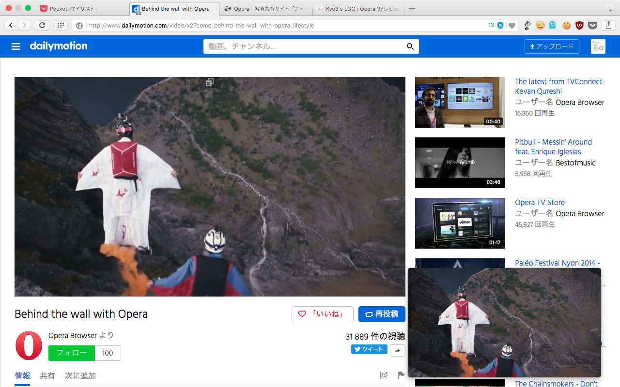Click the URL in the address bar
The width and height of the screenshot is (620, 387).
(201, 26)
